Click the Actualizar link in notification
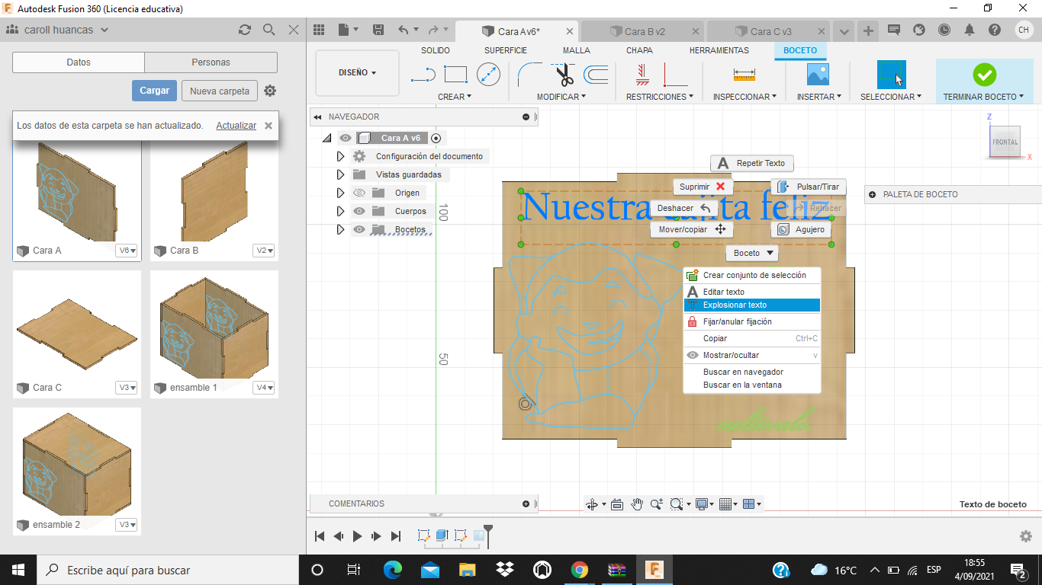This screenshot has width=1042, height=585. (236, 126)
